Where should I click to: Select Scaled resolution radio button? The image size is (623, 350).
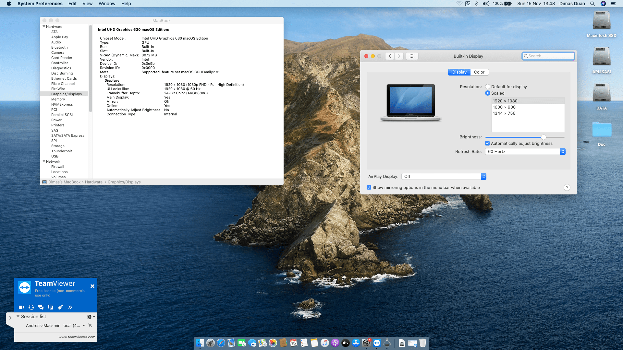pyautogui.click(x=488, y=93)
